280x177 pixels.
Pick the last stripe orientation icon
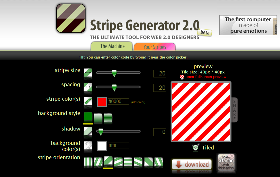[x=159, y=162]
